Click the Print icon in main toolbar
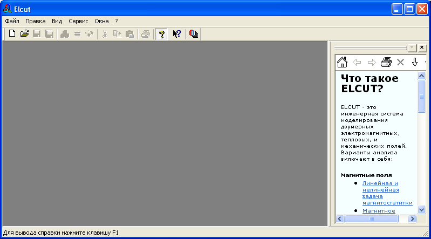This screenshot has width=431, height=239. coord(146,34)
